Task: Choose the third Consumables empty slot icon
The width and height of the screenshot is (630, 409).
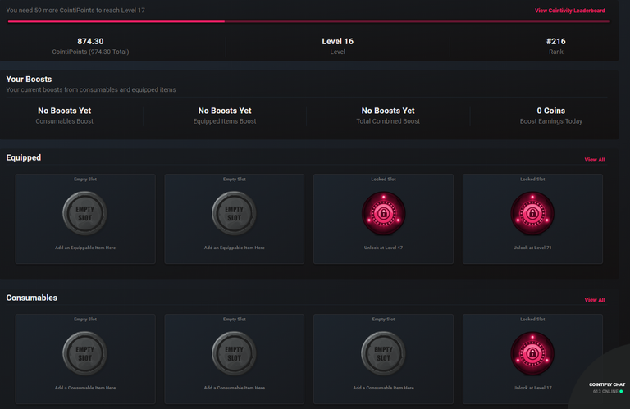Action: (383, 354)
